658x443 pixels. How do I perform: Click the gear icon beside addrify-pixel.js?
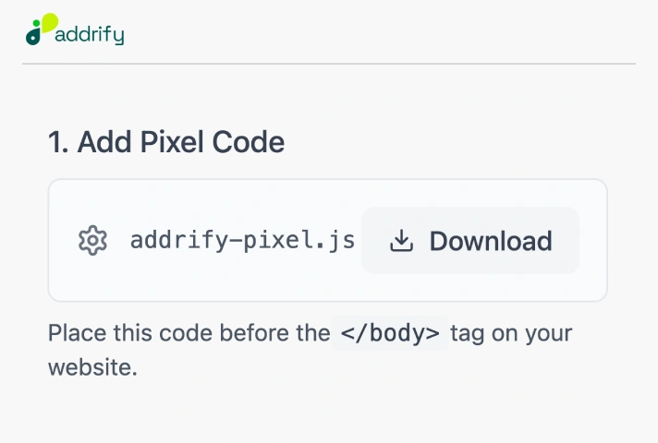(92, 241)
